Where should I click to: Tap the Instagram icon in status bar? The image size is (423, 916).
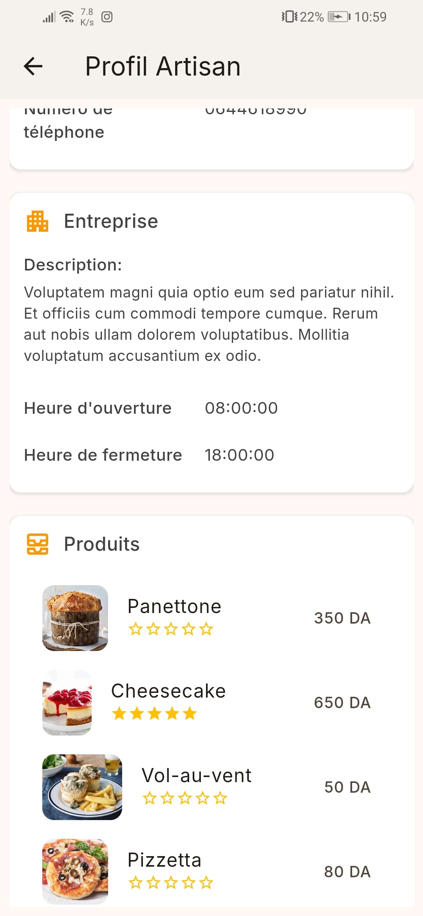click(107, 17)
